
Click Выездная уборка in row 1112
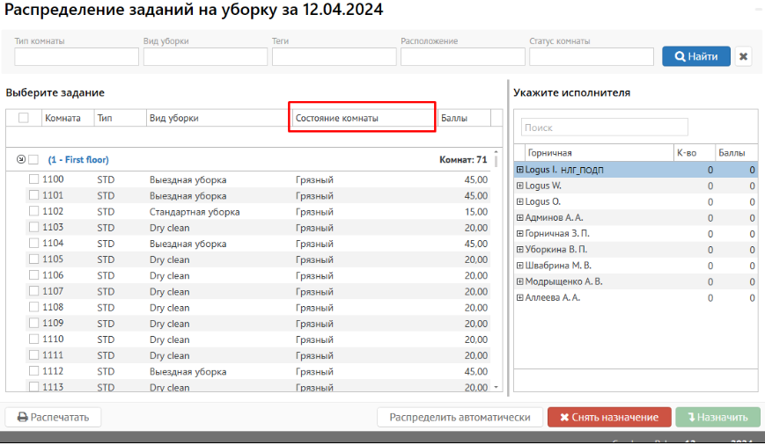point(188,372)
